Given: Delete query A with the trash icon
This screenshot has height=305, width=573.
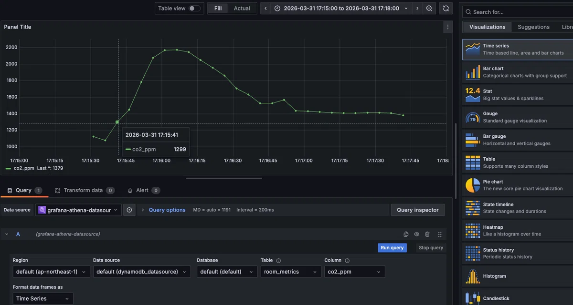Looking at the screenshot, I should point(427,234).
